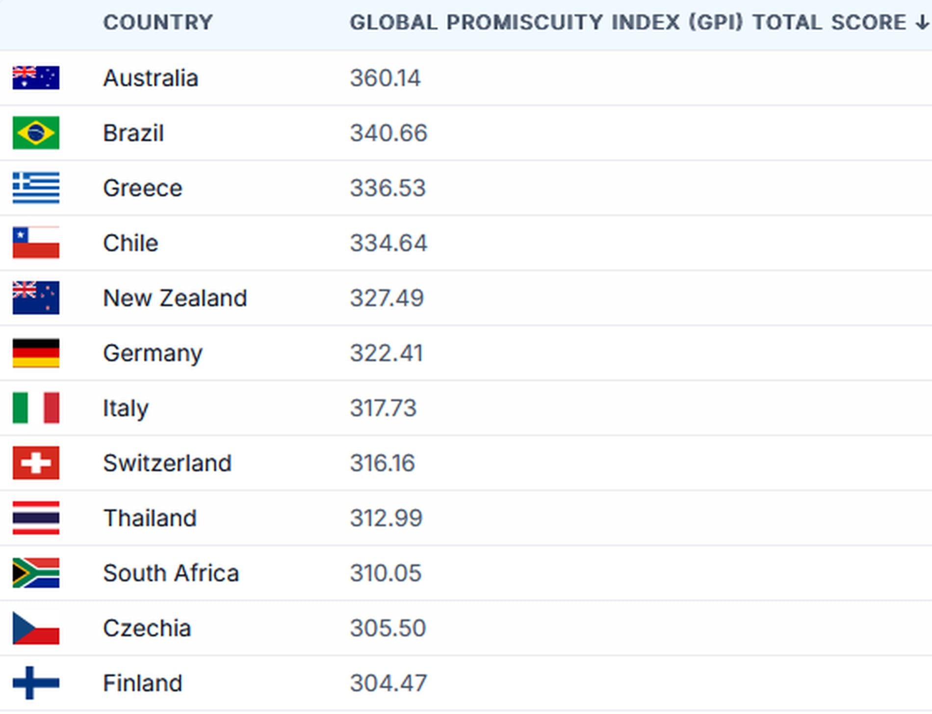Image resolution: width=932 pixels, height=714 pixels.
Task: Sort by the Country column header
Action: (x=158, y=23)
